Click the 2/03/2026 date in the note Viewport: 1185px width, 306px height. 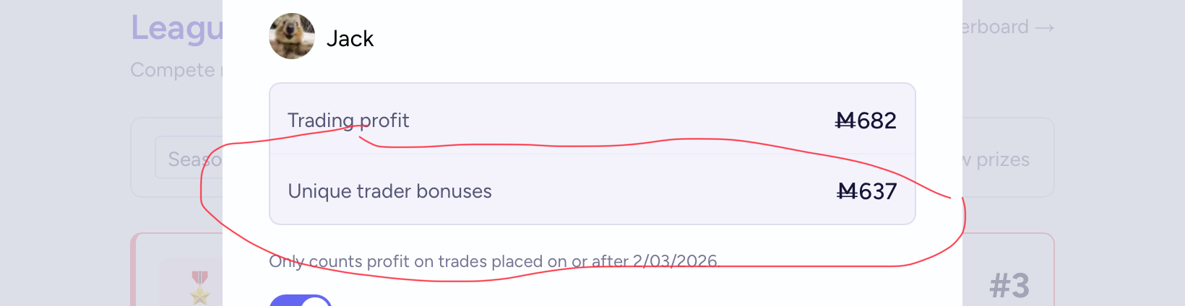click(675, 261)
